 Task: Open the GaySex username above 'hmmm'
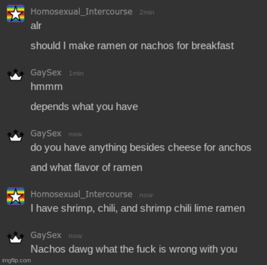tap(46, 73)
